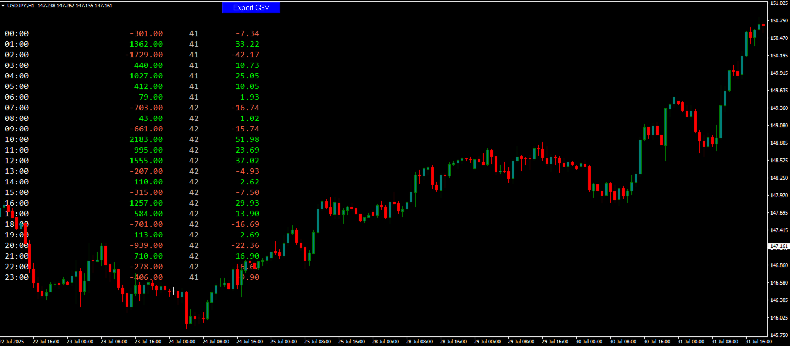
Task: Click the 30 Jul 00:00 time axis label
Action: pos(589,342)
